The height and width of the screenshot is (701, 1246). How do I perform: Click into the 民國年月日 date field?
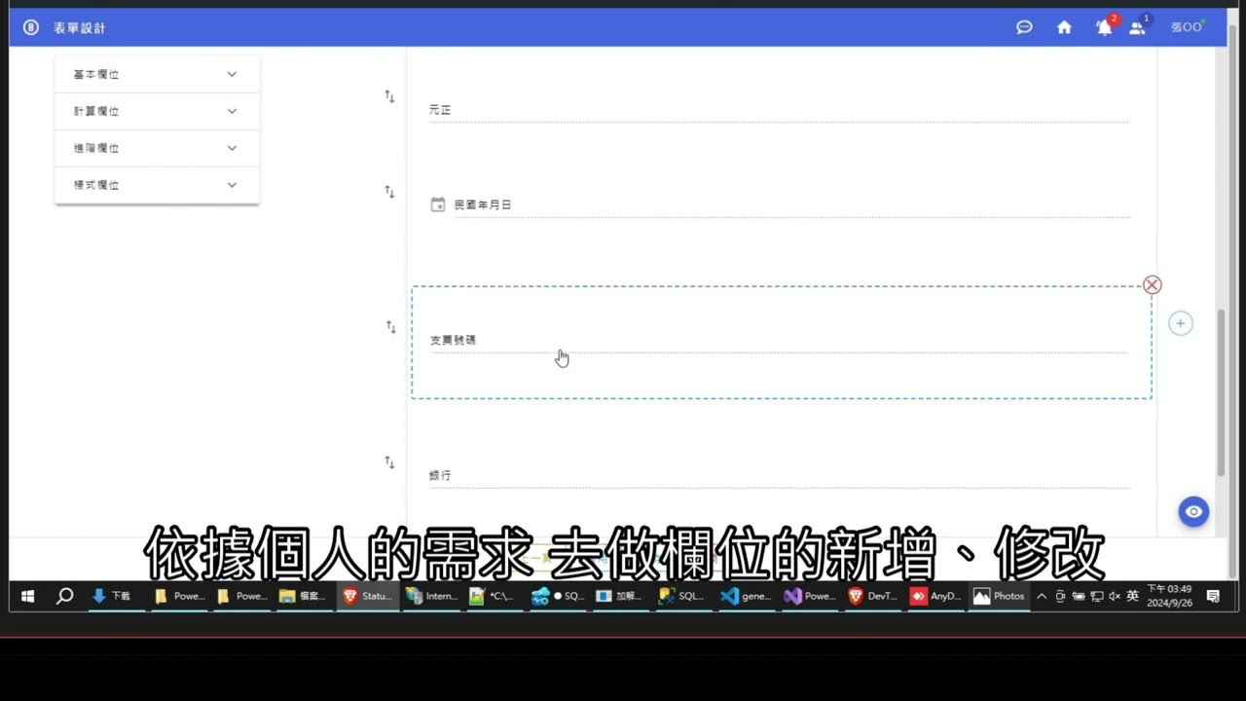point(790,204)
